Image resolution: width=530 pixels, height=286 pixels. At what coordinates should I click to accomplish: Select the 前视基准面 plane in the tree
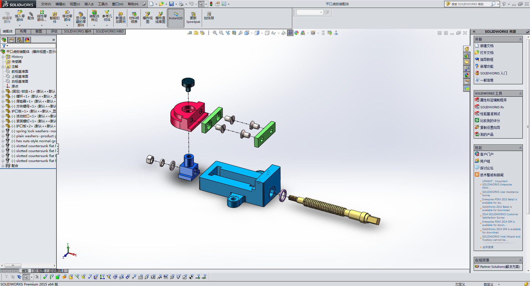point(20,72)
